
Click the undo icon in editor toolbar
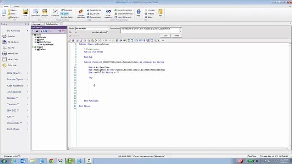coord(100,41)
